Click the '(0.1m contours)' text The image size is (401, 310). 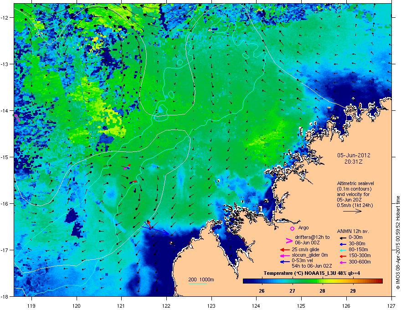tap(354, 189)
